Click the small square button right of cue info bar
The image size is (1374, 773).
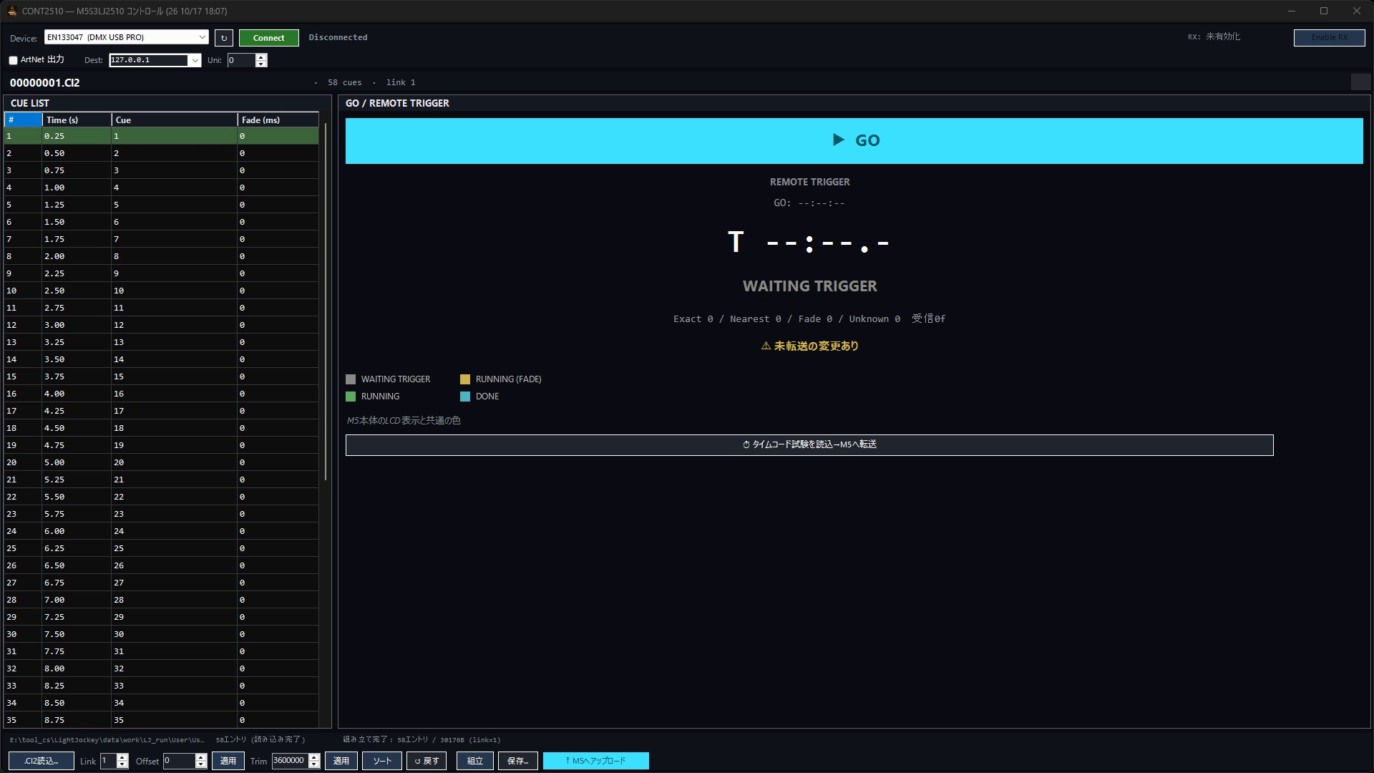coord(1360,82)
